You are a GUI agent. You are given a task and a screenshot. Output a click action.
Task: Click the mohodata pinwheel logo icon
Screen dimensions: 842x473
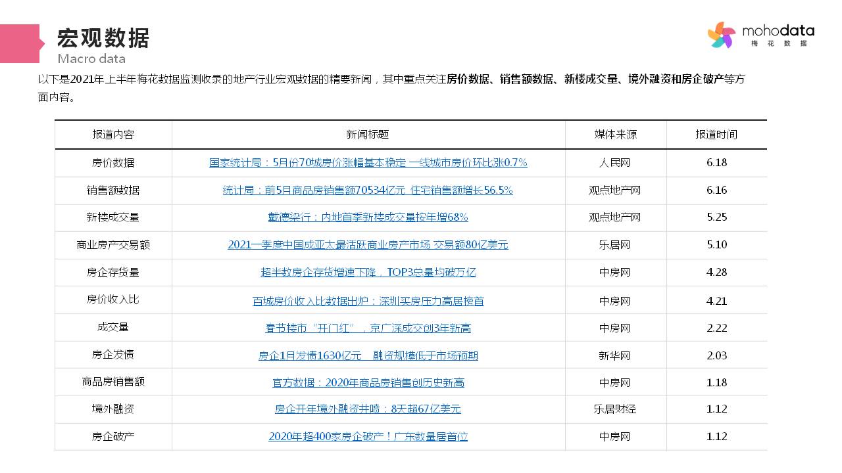point(722,35)
